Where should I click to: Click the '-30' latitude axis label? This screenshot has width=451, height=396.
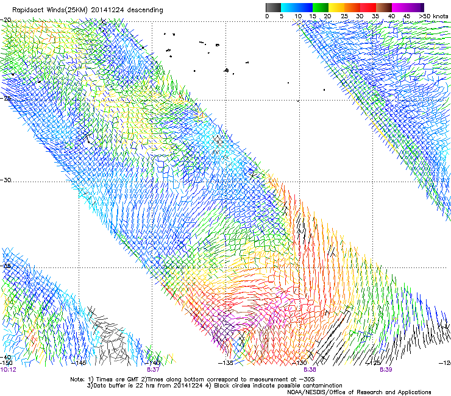[x=5, y=180]
